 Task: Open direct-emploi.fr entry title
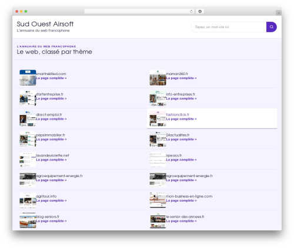[x=49, y=115]
